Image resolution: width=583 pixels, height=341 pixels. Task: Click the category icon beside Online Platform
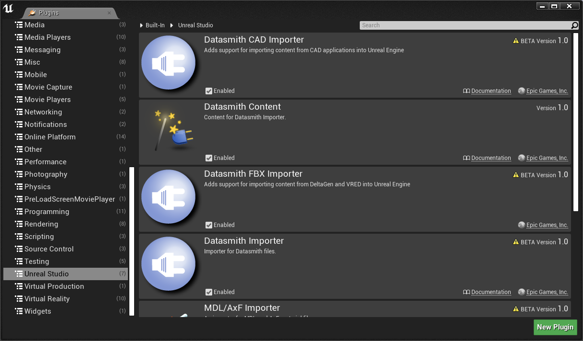point(19,137)
